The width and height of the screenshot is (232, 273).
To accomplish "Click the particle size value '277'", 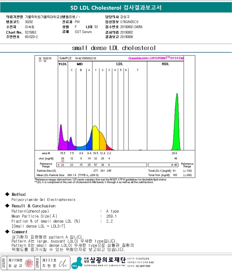I will click(96, 171).
